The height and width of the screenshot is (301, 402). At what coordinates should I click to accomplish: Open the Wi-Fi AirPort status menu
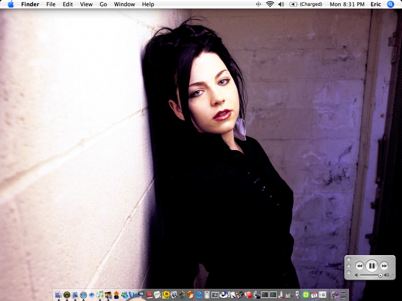click(x=270, y=4)
